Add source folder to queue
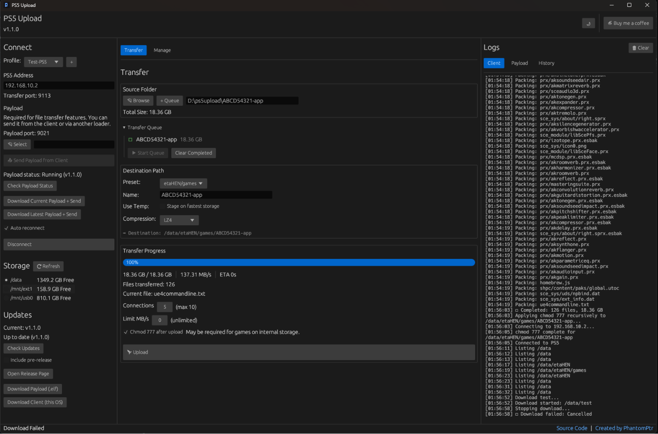This screenshot has height=434, width=658. coord(170,101)
